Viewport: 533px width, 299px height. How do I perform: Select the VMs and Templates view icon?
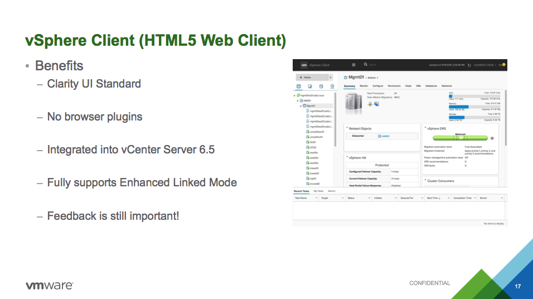309,86
